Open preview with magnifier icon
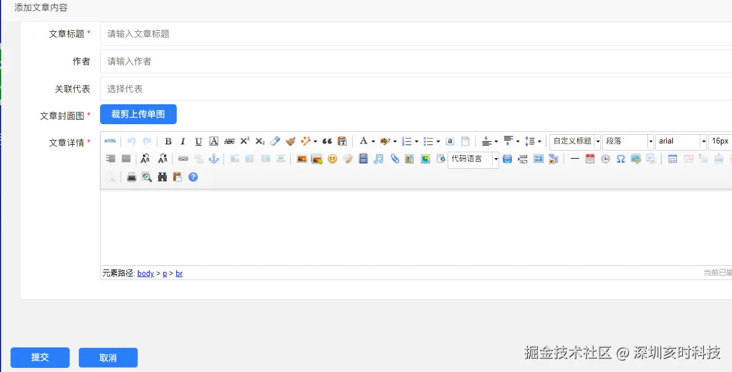The width and height of the screenshot is (732, 372). pyautogui.click(x=147, y=177)
